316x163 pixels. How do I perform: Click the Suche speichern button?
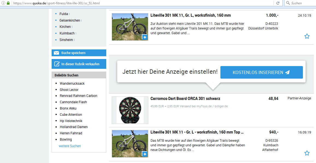(x=79, y=53)
